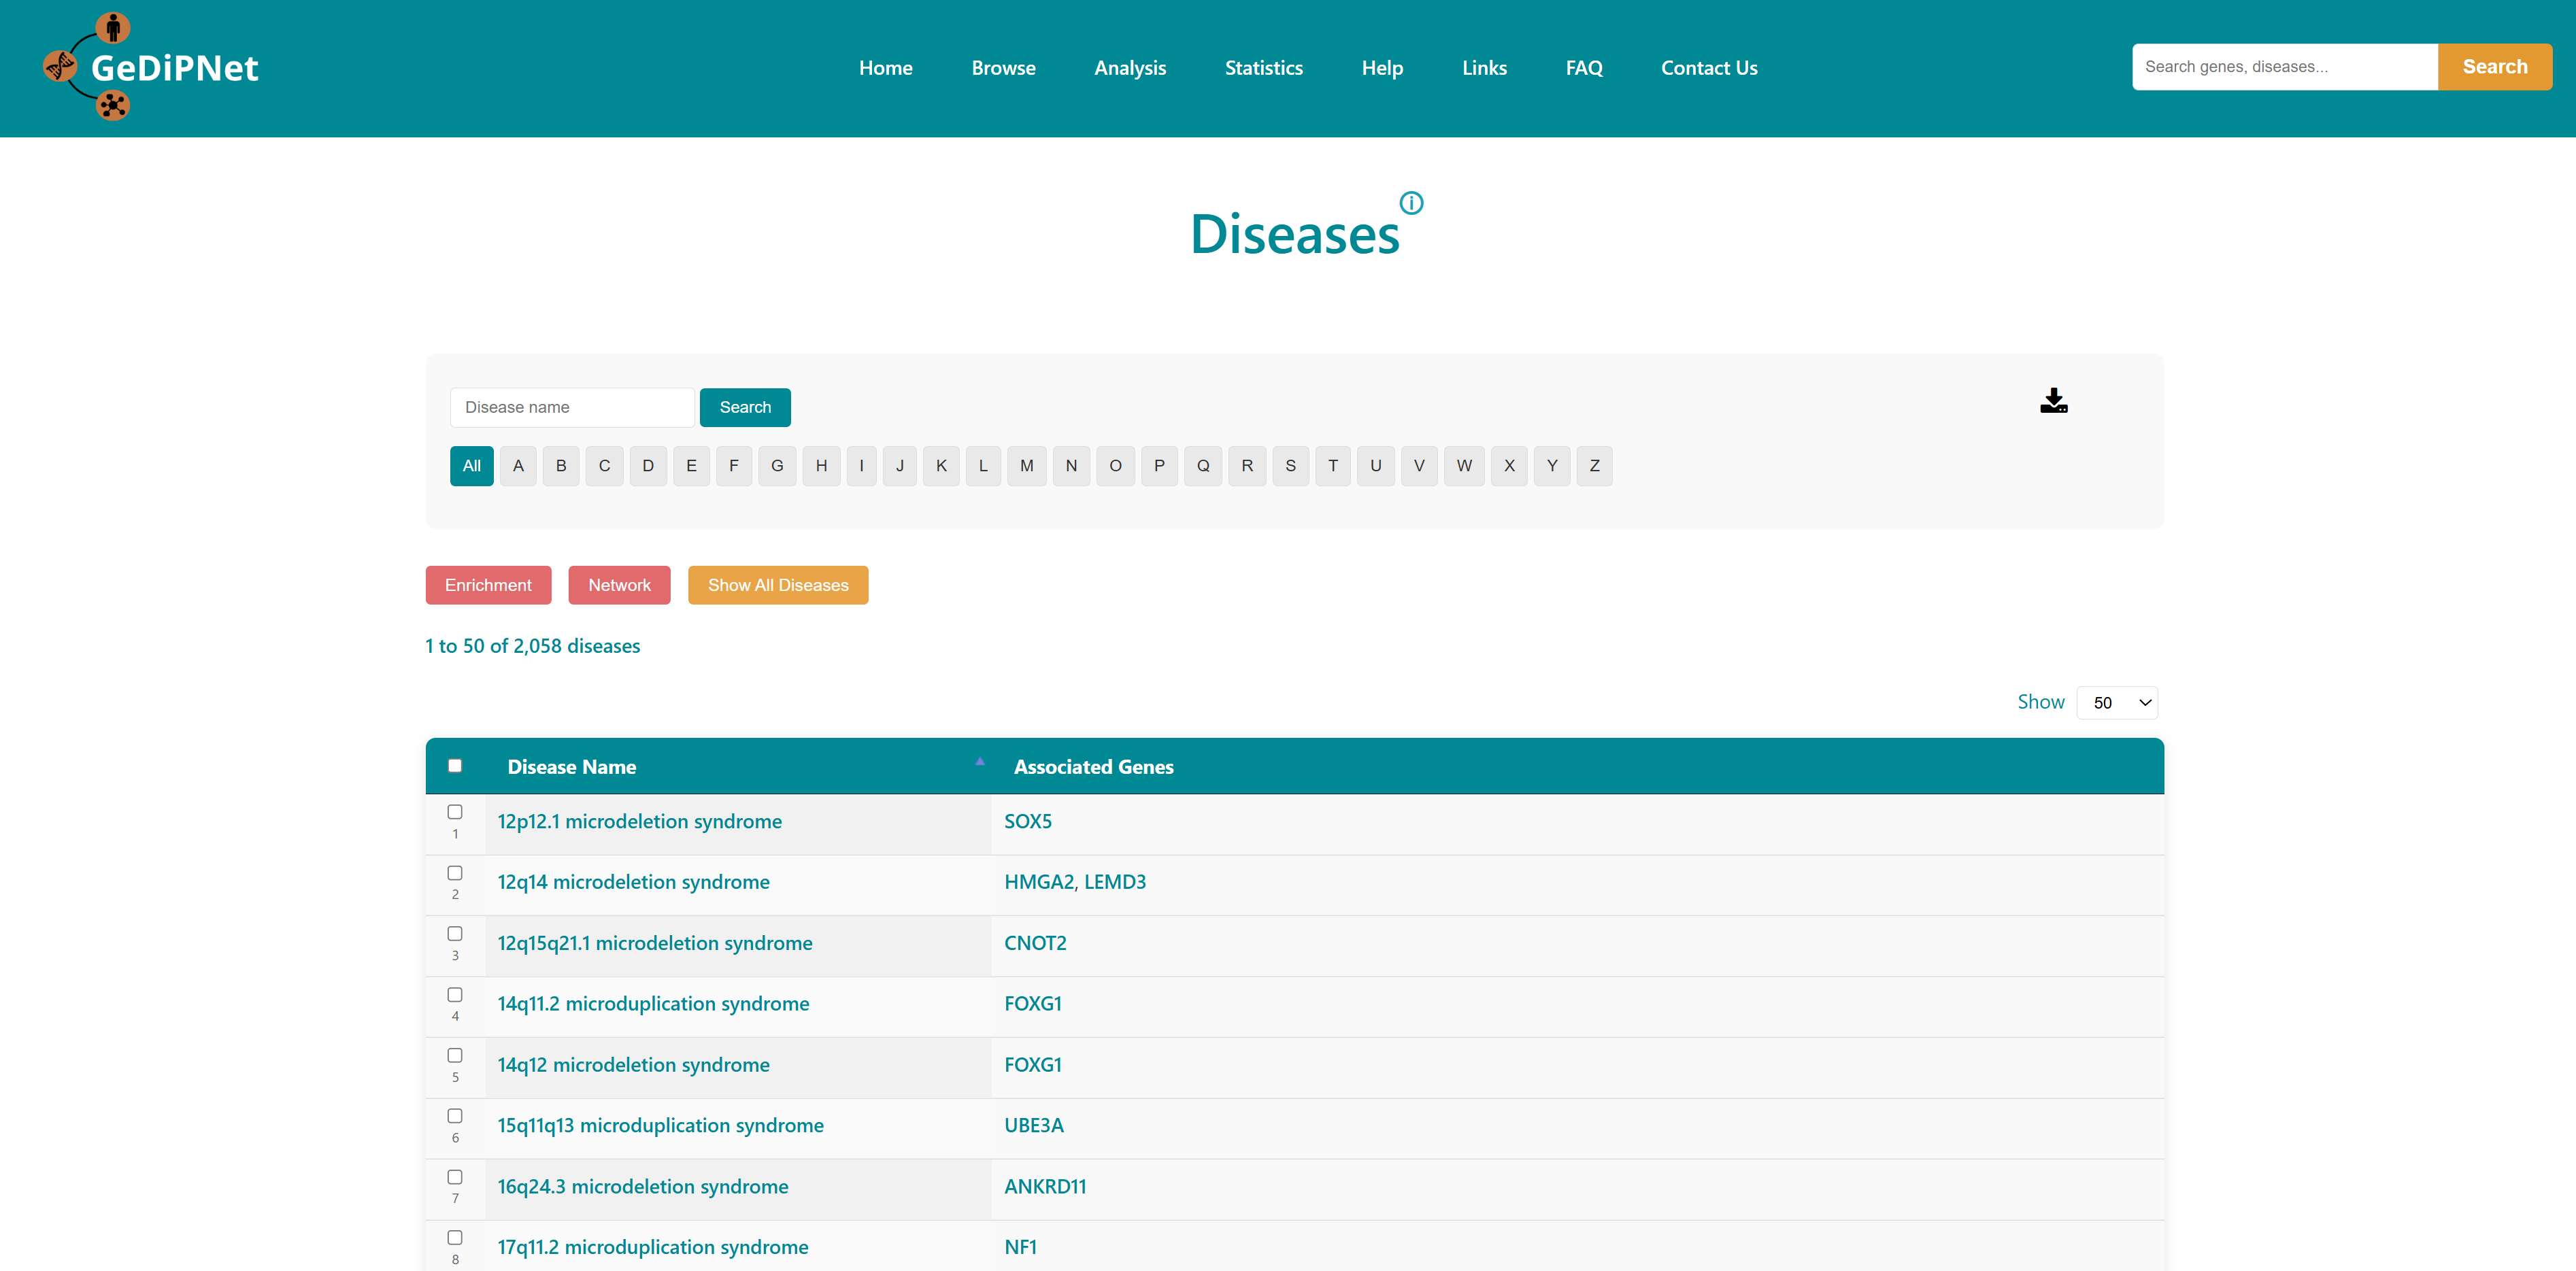The height and width of the screenshot is (1271, 2576).
Task: Click the info icon beside Diseases title
Action: [1410, 203]
